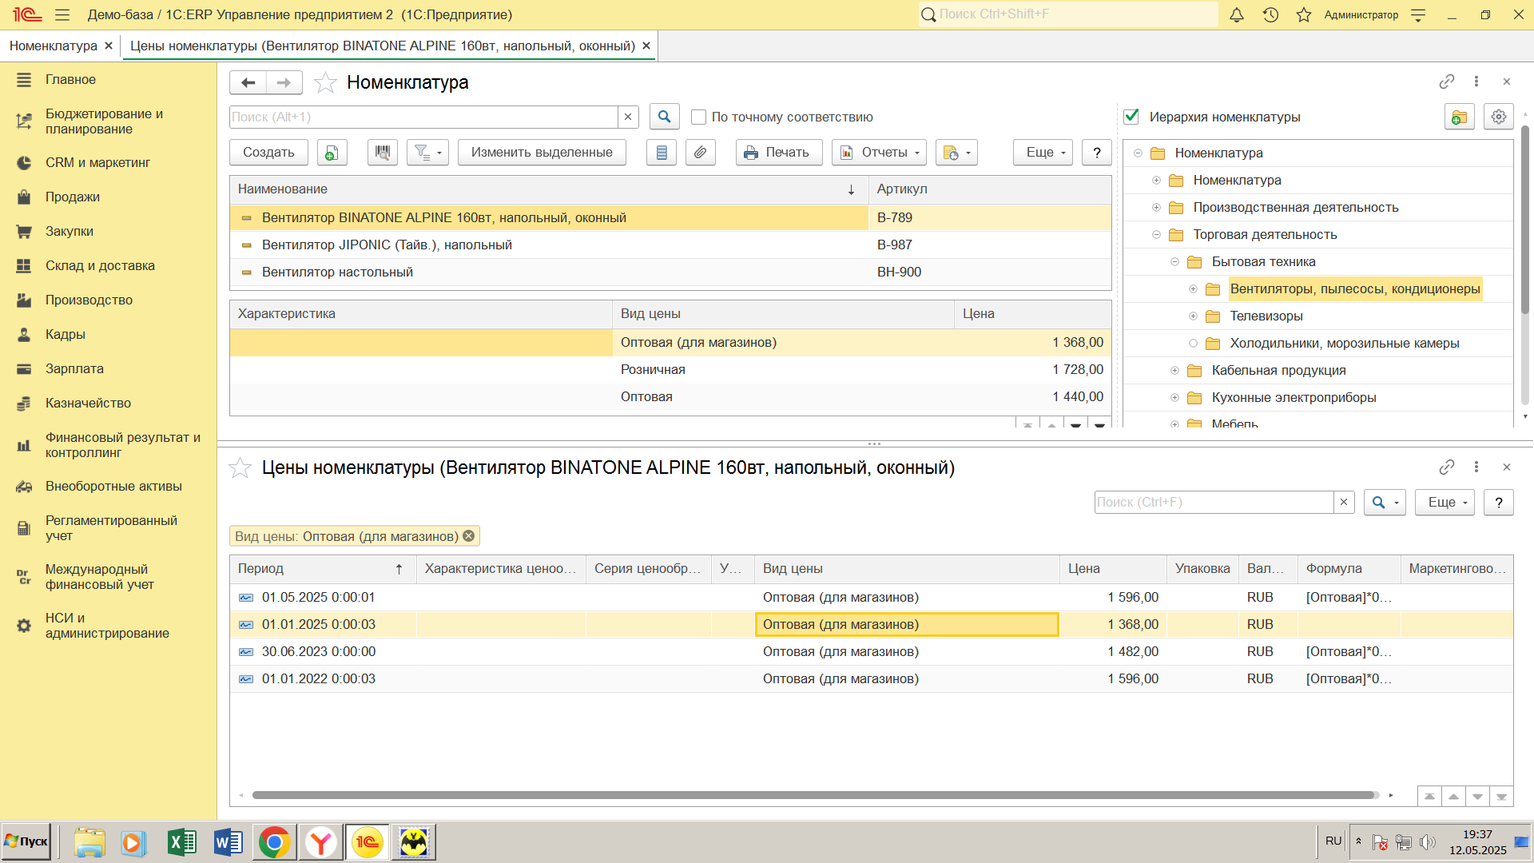1534x863 pixels.
Task: Open Казначейство section in sidebar
Action: [88, 403]
